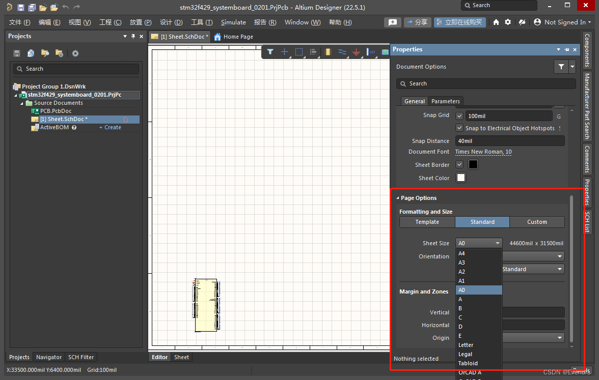
Task: Click the funnel filter button in the Properties panel
Action: click(561, 67)
